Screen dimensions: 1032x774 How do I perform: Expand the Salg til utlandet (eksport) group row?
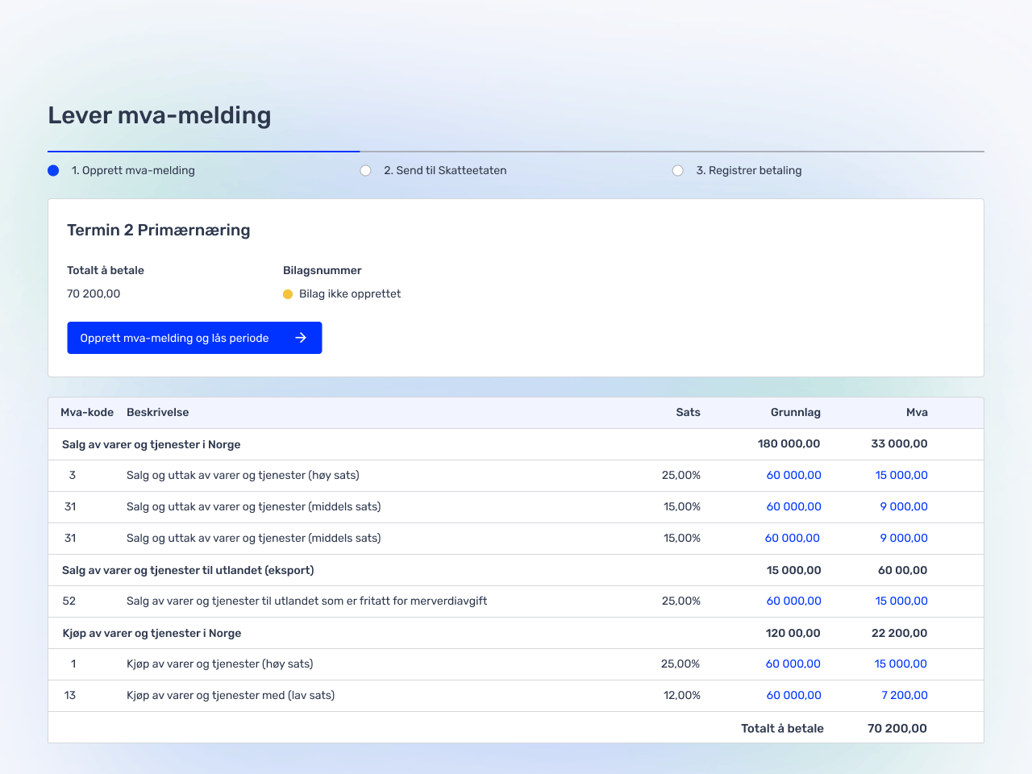188,570
